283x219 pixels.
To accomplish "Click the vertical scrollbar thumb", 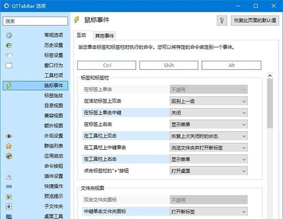I will pyautogui.click(x=270, y=103).
